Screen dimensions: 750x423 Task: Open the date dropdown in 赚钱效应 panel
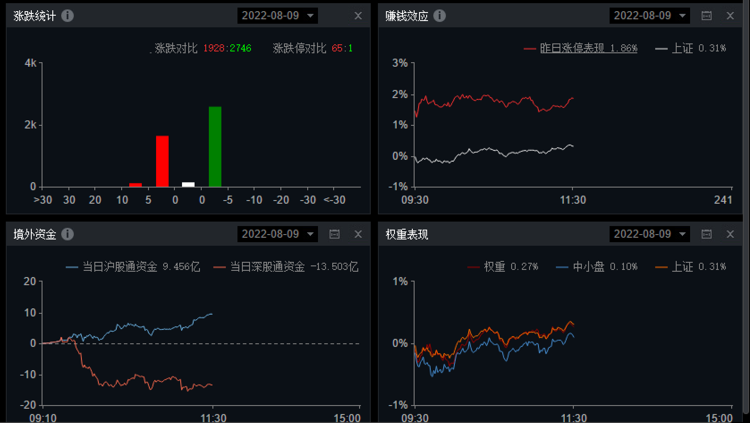[x=650, y=16]
